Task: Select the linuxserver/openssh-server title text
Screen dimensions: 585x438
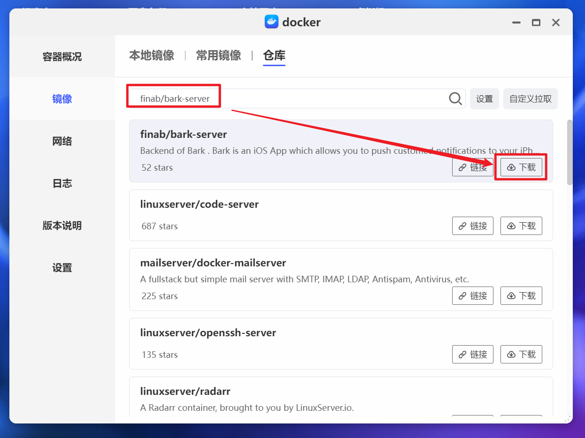Action: pyautogui.click(x=208, y=333)
